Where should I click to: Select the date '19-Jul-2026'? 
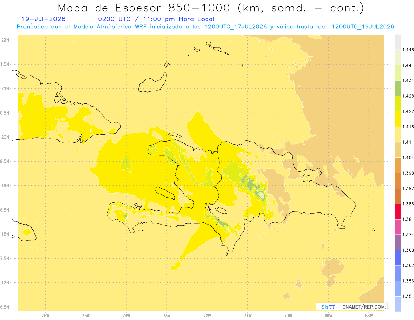point(43,19)
